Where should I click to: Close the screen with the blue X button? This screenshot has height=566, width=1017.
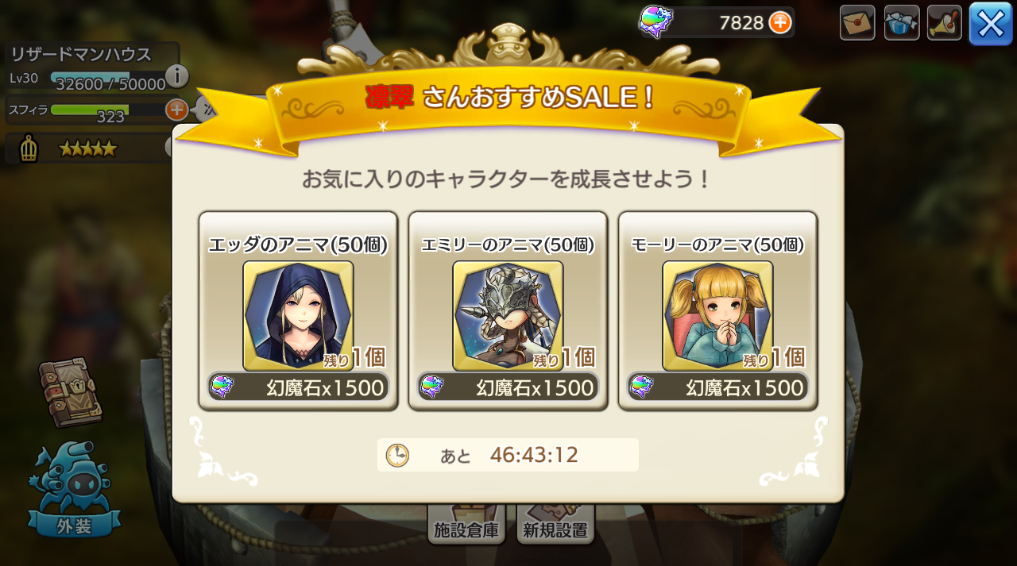991,24
